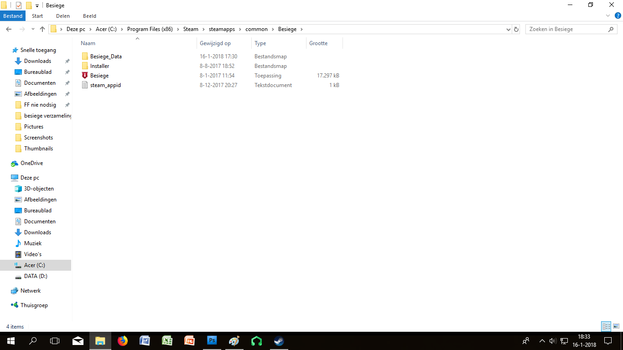Click the Properties quick access icon

click(x=19, y=5)
